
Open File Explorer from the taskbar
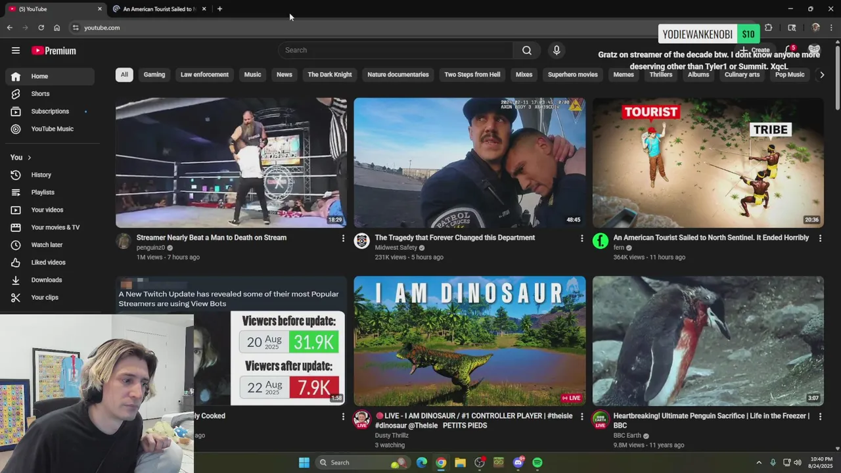coord(460,462)
